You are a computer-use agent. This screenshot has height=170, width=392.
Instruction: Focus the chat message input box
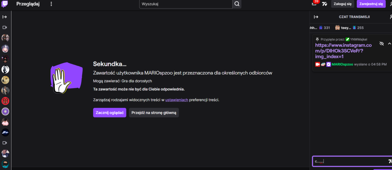(x=352, y=161)
